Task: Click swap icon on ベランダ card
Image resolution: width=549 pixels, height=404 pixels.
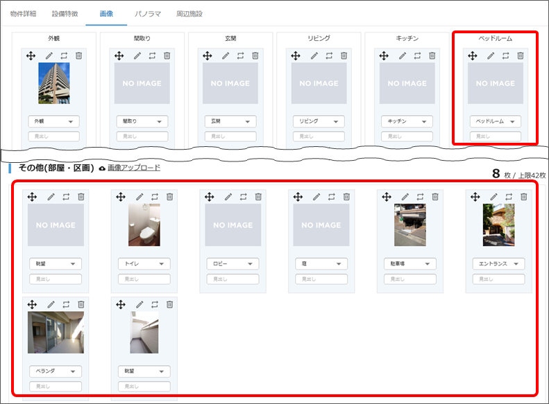Action: coord(66,304)
